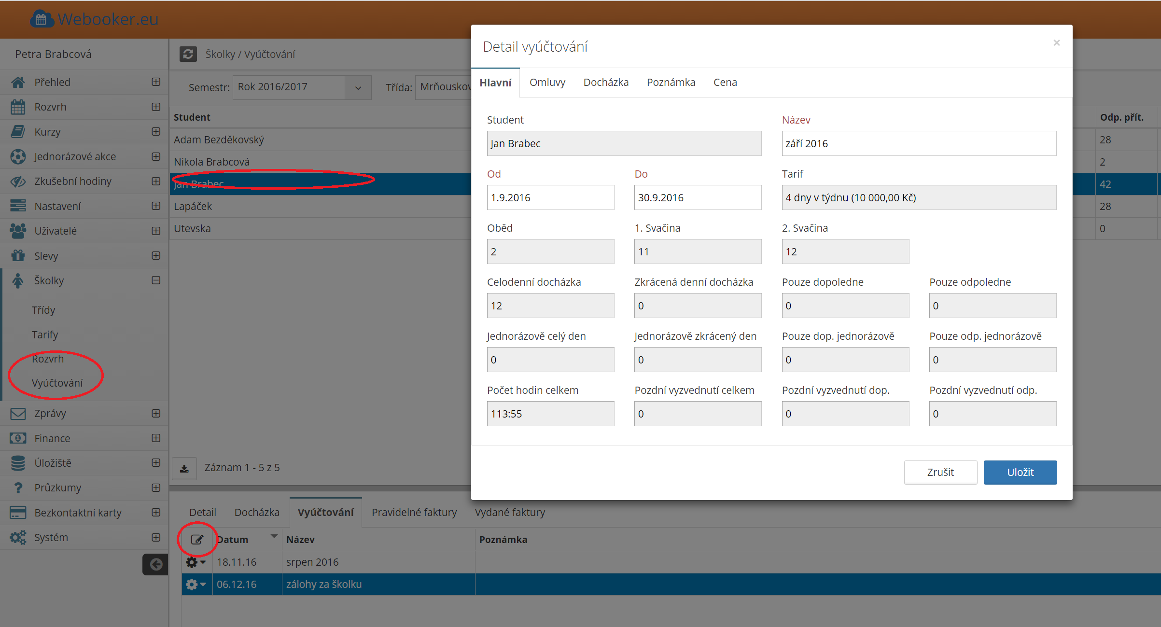Click the back arrow to collapse sidebar

(x=155, y=564)
